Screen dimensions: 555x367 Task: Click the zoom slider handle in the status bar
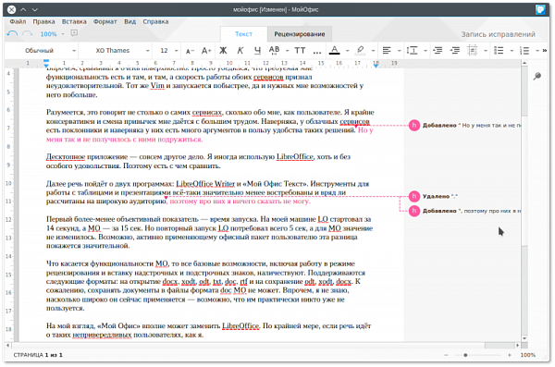(x=465, y=355)
